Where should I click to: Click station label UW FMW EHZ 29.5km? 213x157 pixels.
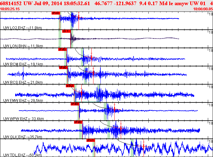(23, 100)
